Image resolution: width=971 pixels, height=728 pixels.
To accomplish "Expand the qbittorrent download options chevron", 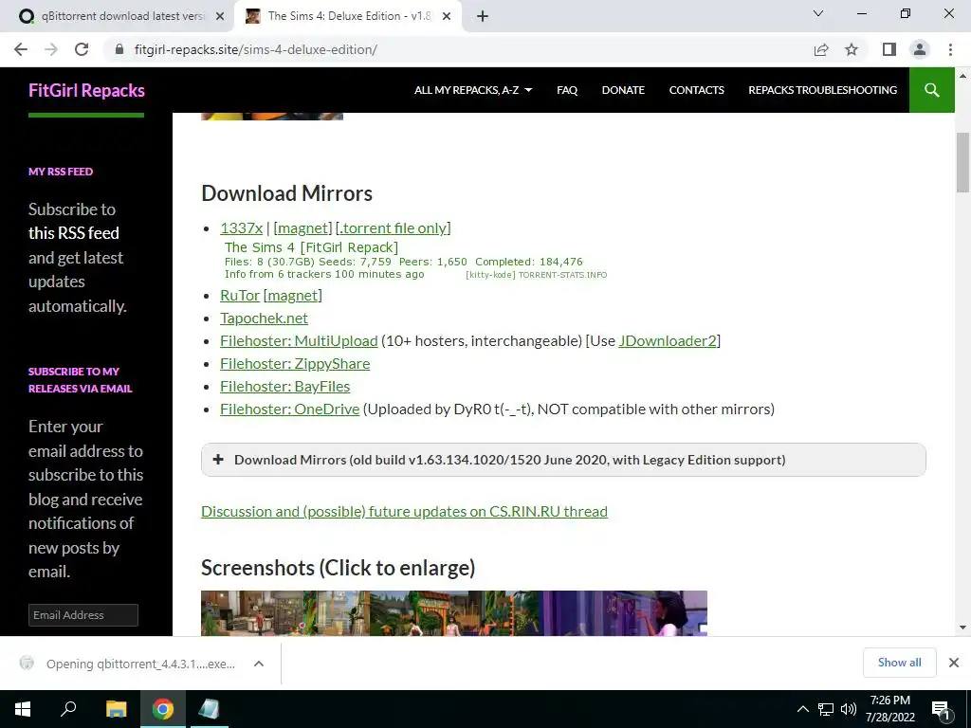I will tap(259, 664).
